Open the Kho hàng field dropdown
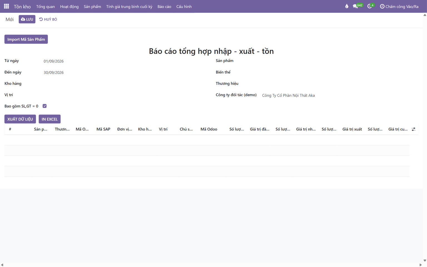Image resolution: width=427 pixels, height=267 pixels. click(x=125, y=84)
